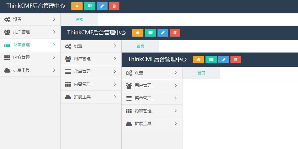Screen dimensions: 298x149
Task: Click the users icon beside 用户管理 in the middle nested sidebar
Action: tap(68, 59)
